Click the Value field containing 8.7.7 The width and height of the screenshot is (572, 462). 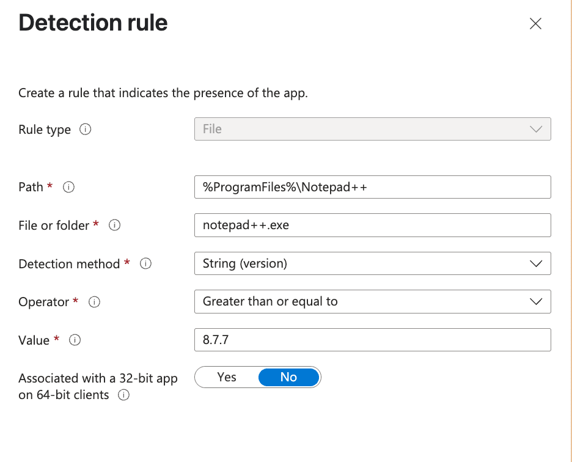click(373, 340)
